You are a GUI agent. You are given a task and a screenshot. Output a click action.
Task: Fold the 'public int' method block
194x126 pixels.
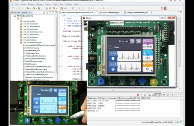point(62,56)
